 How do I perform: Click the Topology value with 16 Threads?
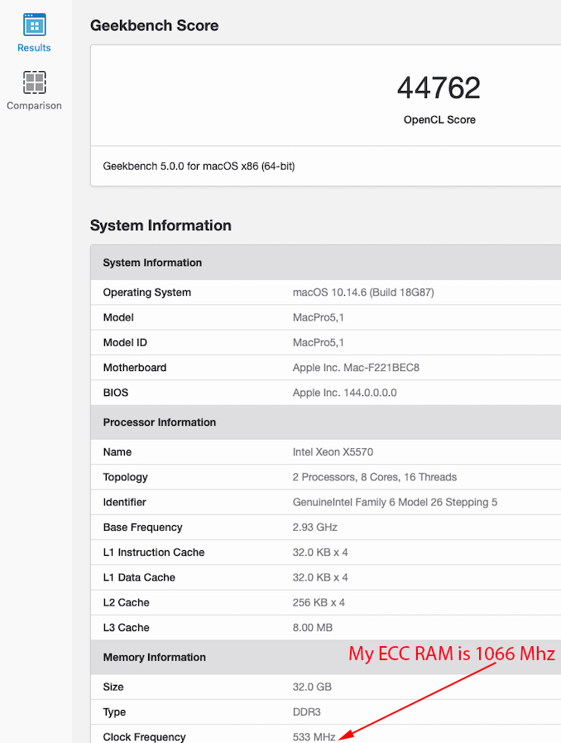click(375, 477)
